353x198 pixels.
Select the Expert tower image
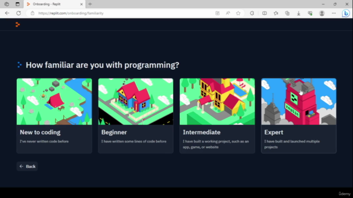point(299,101)
